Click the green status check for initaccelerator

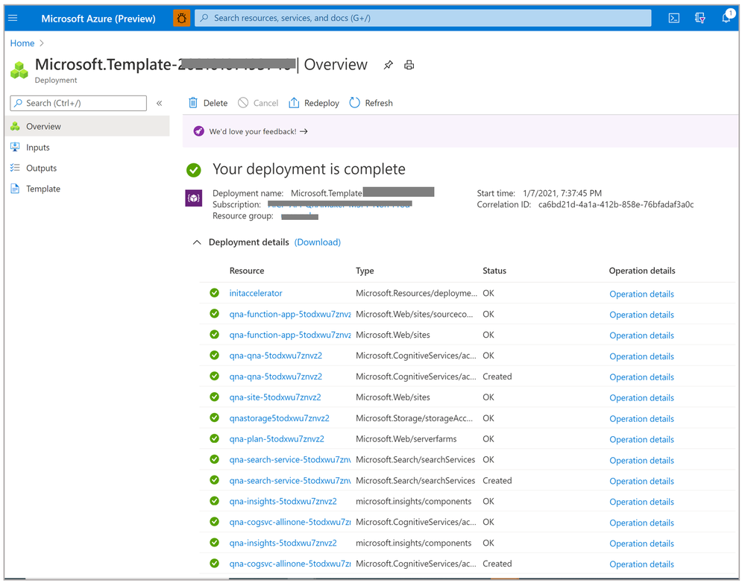(214, 293)
